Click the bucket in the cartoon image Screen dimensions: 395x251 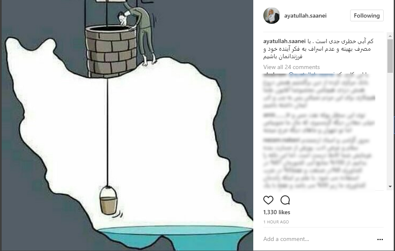click(108, 200)
